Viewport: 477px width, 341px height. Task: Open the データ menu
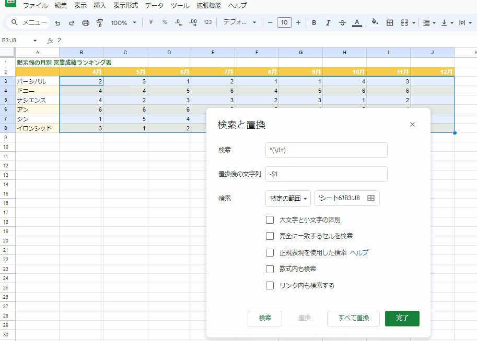[x=154, y=5]
